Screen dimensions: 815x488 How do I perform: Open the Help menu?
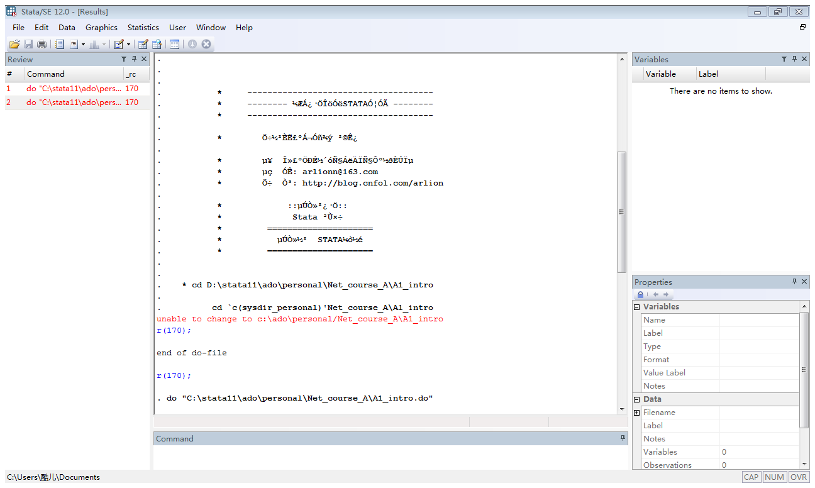pyautogui.click(x=244, y=27)
